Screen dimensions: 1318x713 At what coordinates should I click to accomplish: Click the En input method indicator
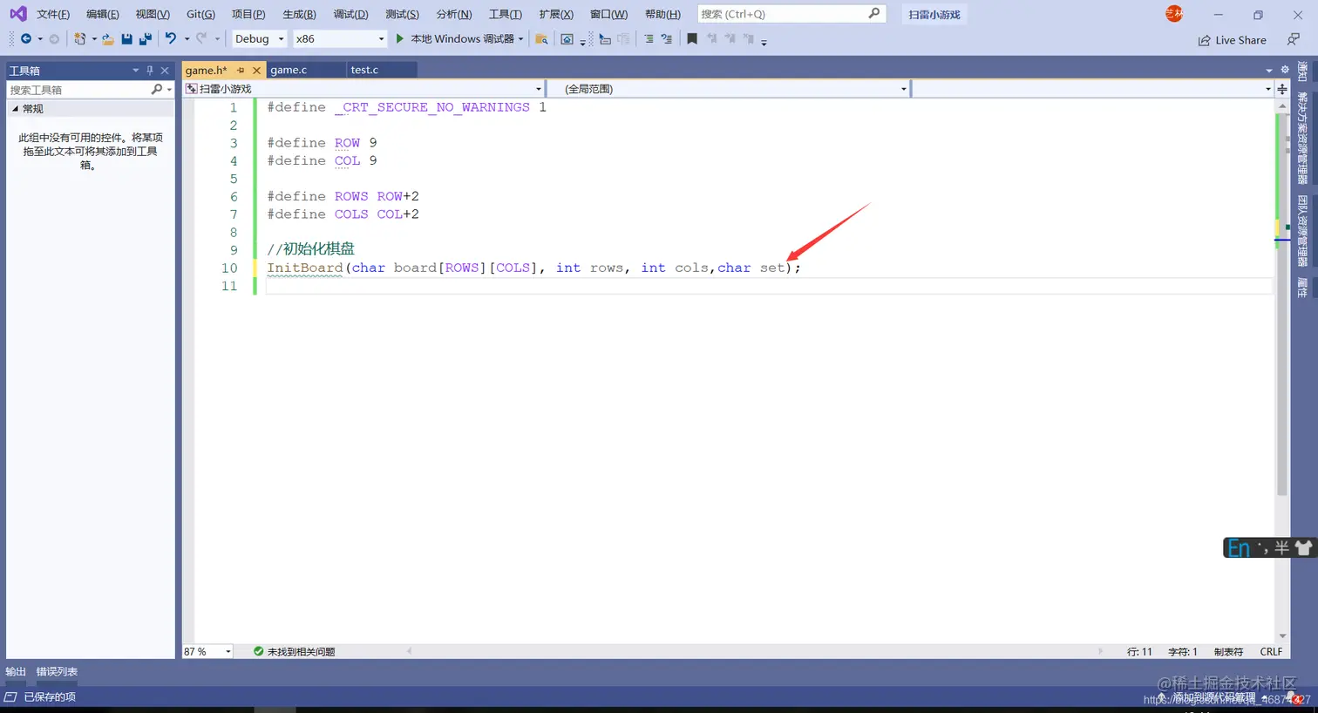pyautogui.click(x=1238, y=547)
